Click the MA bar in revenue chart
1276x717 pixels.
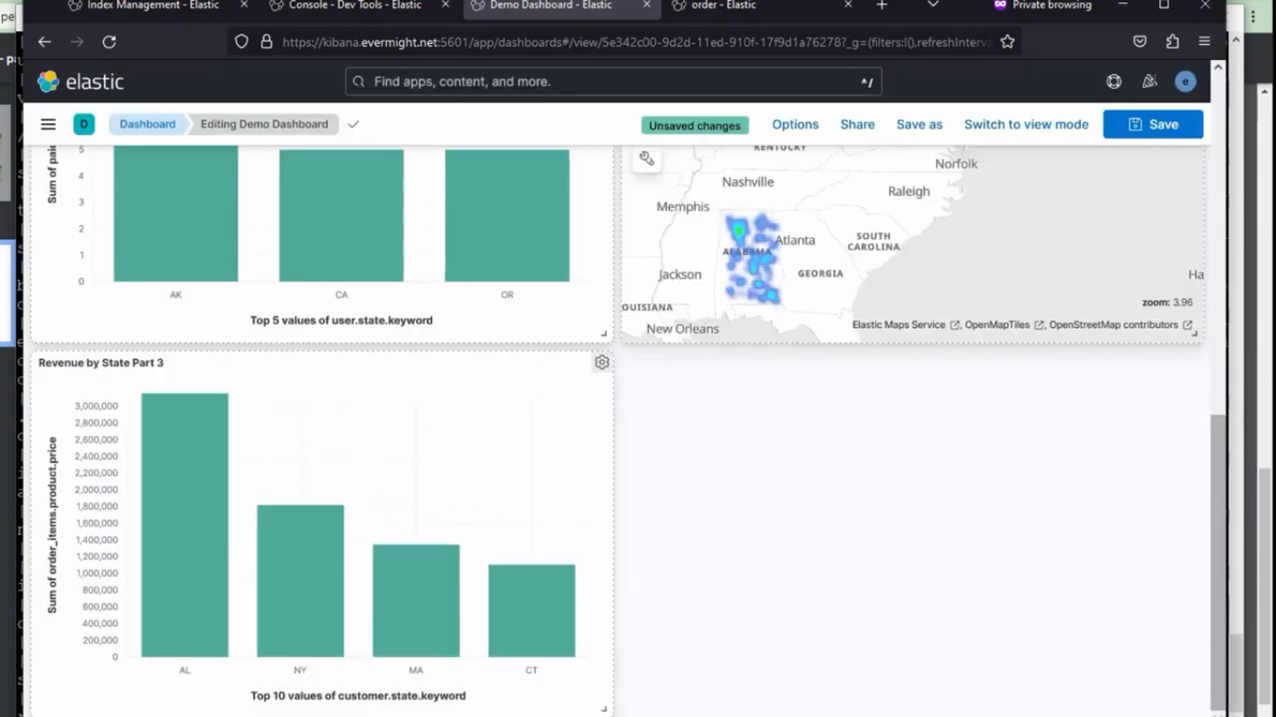click(416, 600)
